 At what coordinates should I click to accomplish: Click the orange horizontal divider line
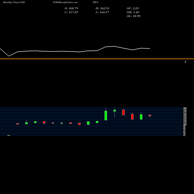click(x=97, y=59)
